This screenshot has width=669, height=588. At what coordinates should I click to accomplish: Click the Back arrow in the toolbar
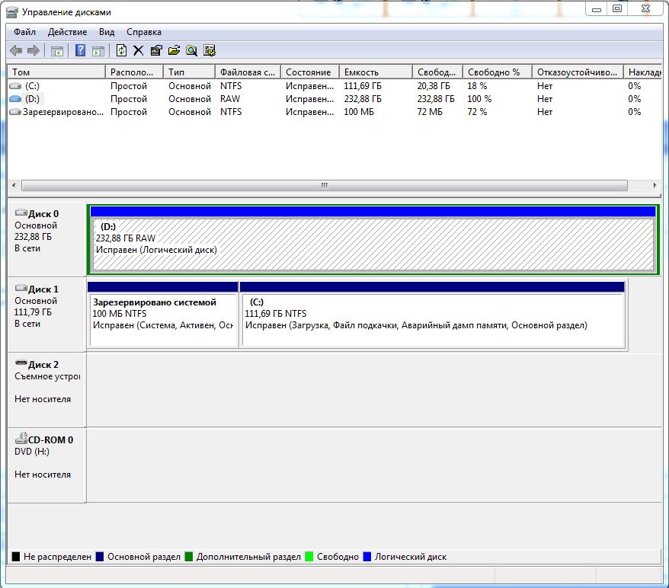pos(16,51)
